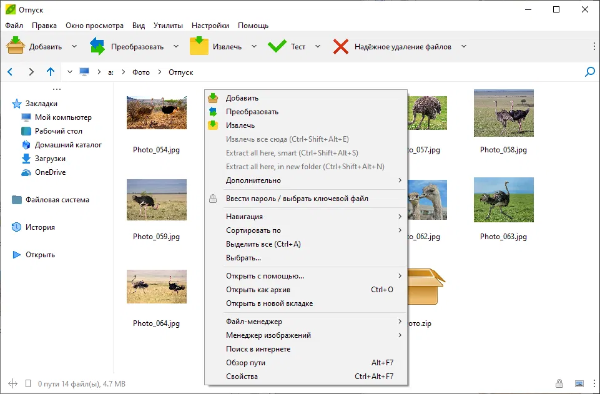Expand the Извлечь dropdown arrow

254,46
